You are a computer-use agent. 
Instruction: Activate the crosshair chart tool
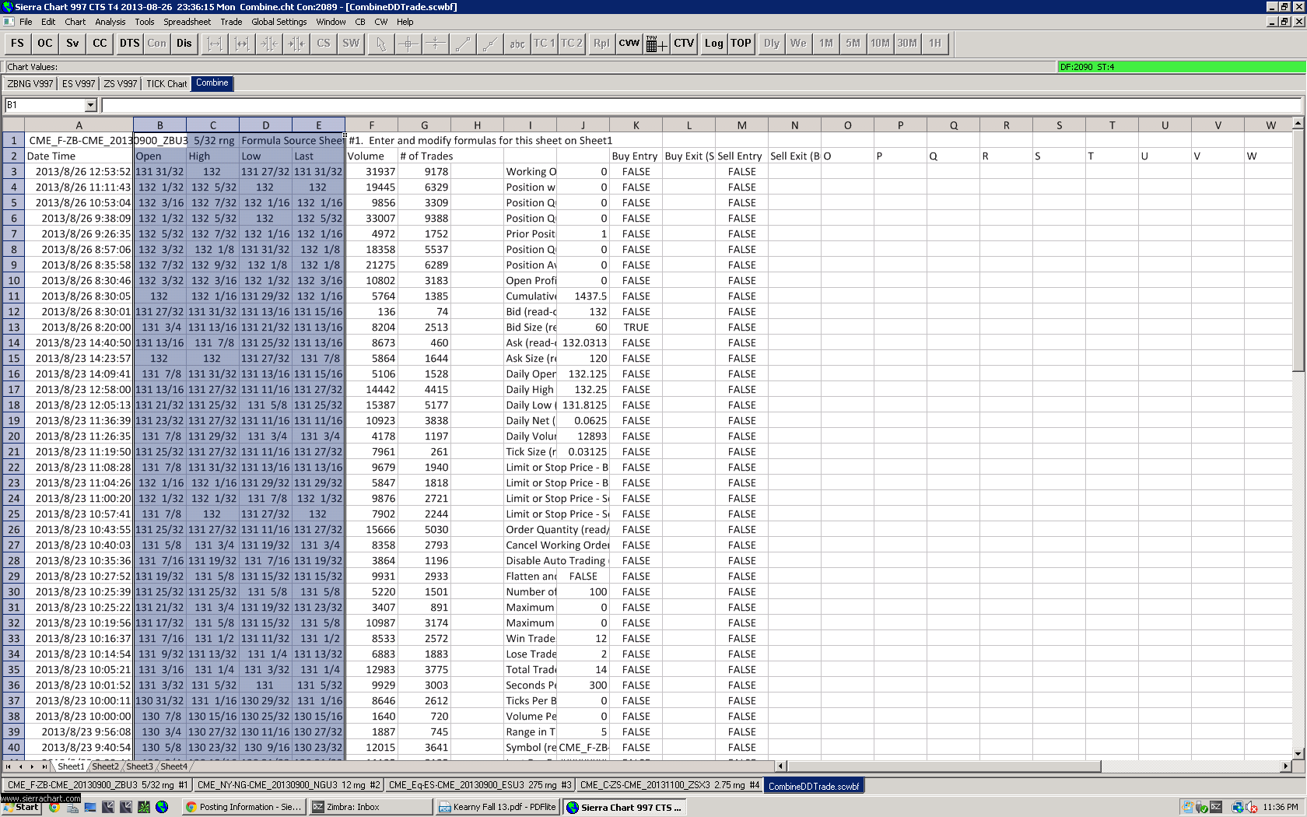coord(408,44)
